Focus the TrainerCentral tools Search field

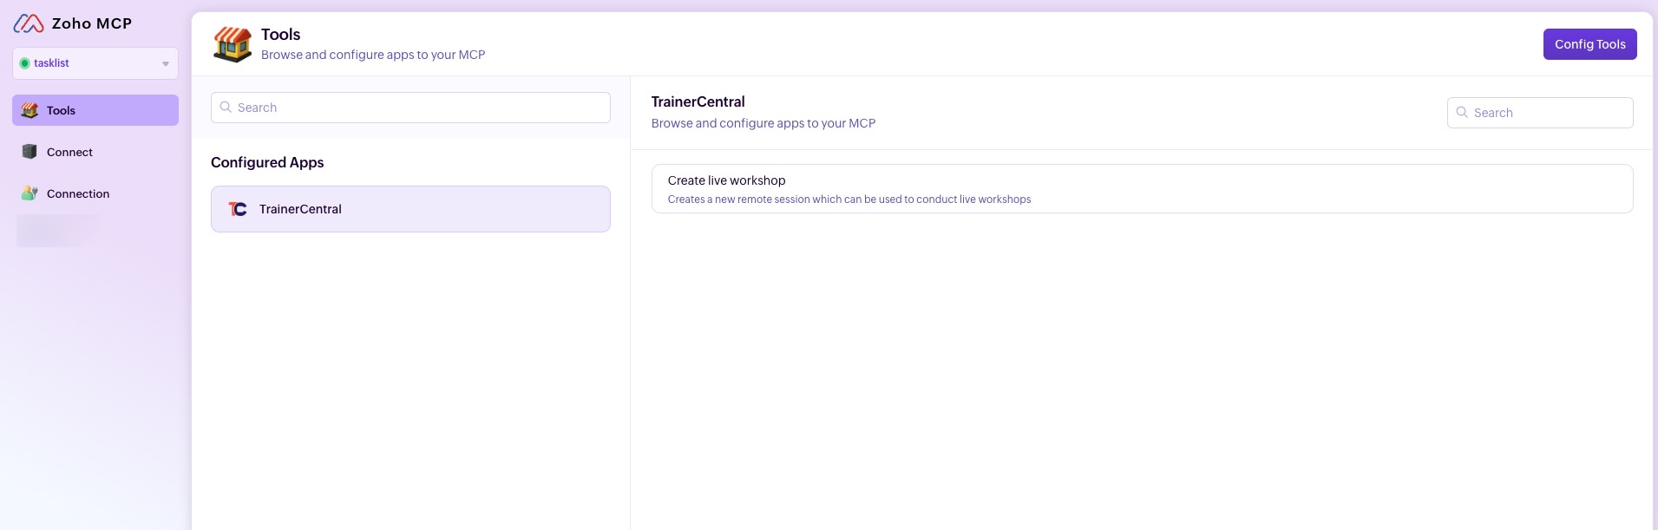pos(1549,113)
